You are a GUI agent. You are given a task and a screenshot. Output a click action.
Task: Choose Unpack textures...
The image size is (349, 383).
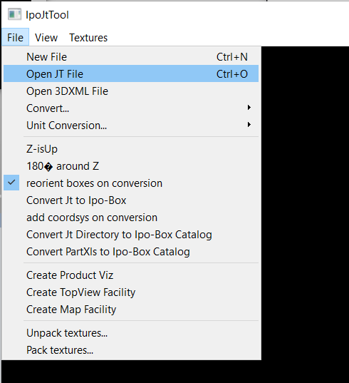[131, 332]
